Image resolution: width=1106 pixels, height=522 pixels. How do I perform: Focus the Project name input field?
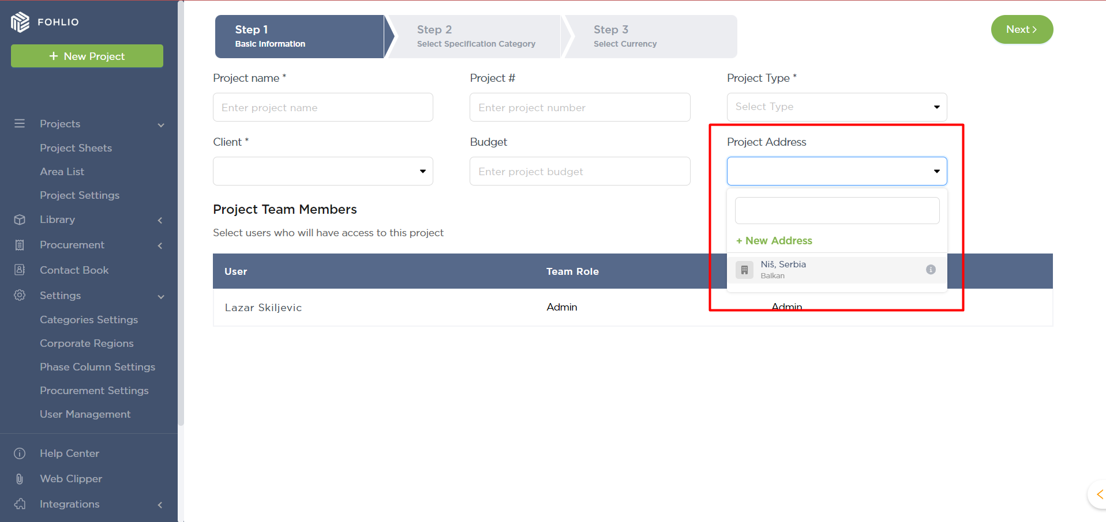[323, 107]
